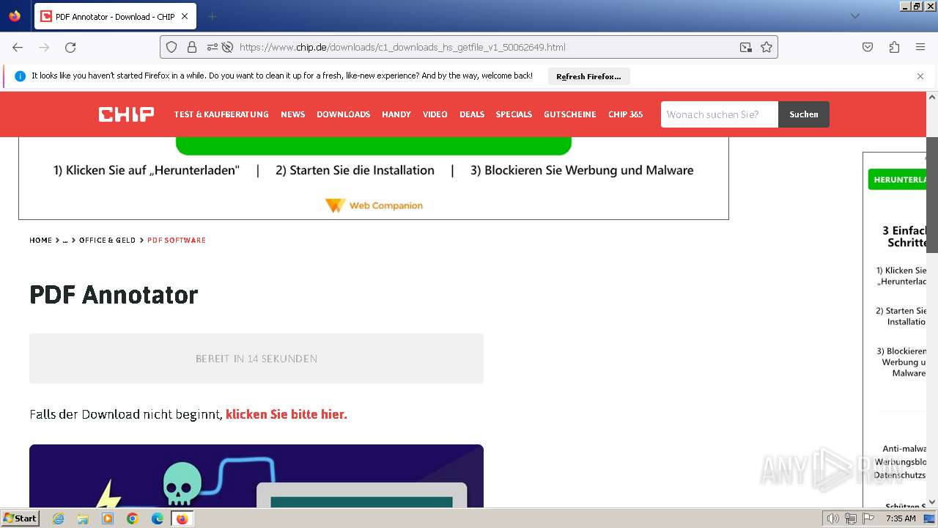Click the Firefox taskbar icon
The width and height of the screenshot is (938, 528).
[182, 518]
